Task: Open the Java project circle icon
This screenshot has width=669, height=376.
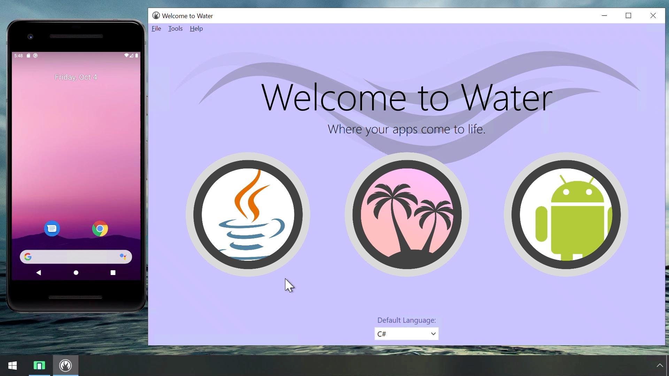Action: (x=248, y=214)
